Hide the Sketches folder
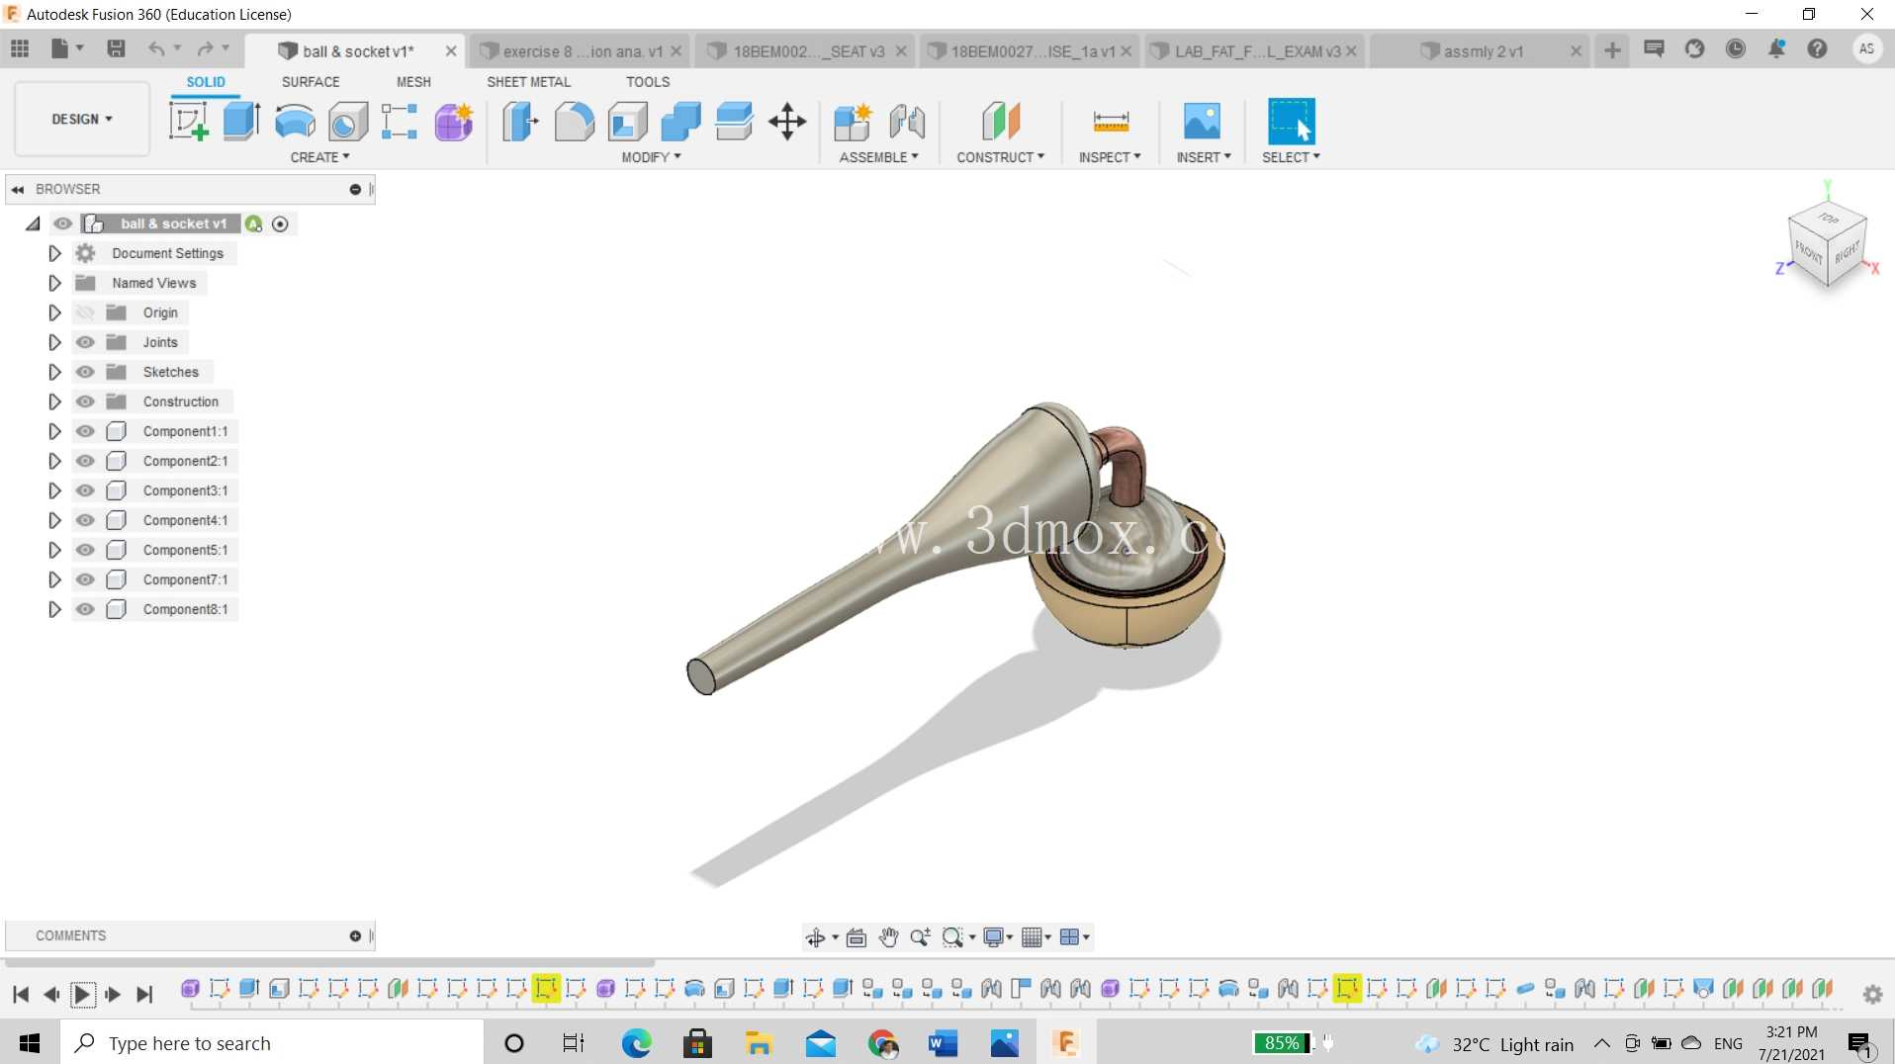 coord(86,372)
